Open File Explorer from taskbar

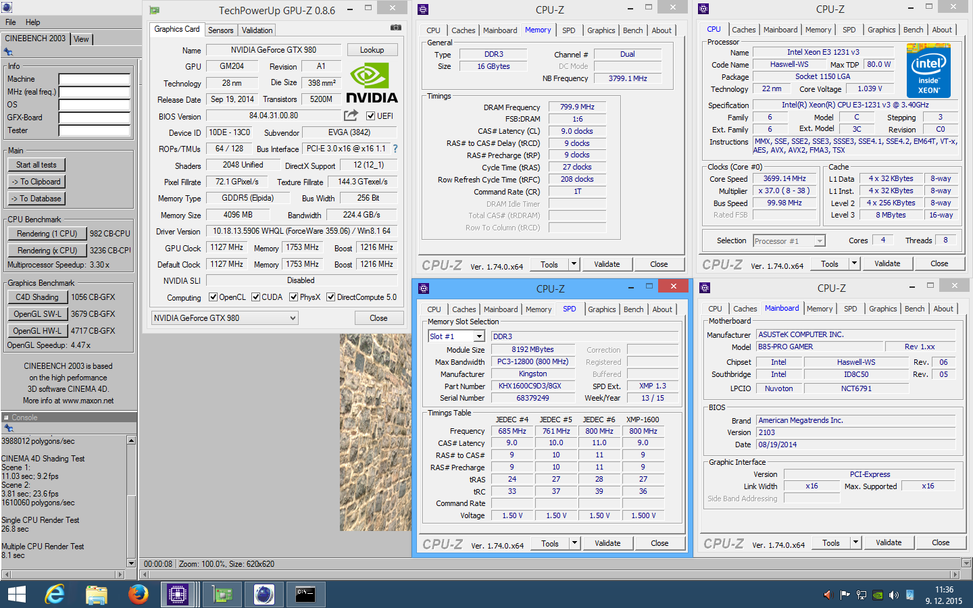tap(97, 594)
